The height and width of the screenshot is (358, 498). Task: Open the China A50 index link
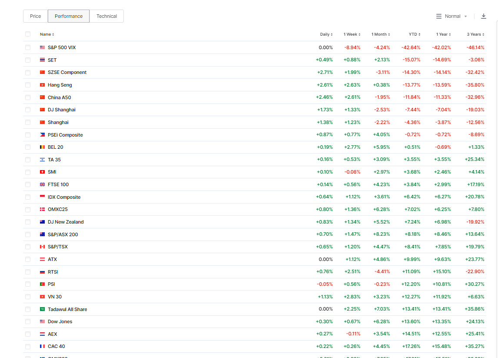pos(60,97)
